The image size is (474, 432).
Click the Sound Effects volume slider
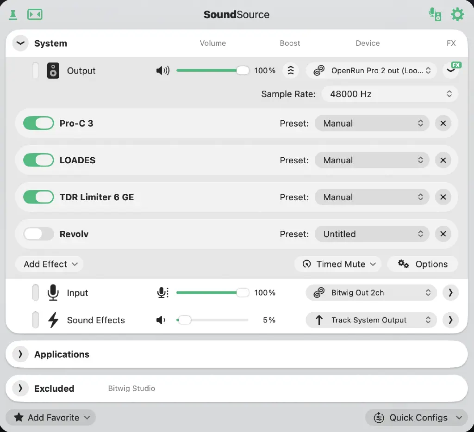tap(212, 320)
